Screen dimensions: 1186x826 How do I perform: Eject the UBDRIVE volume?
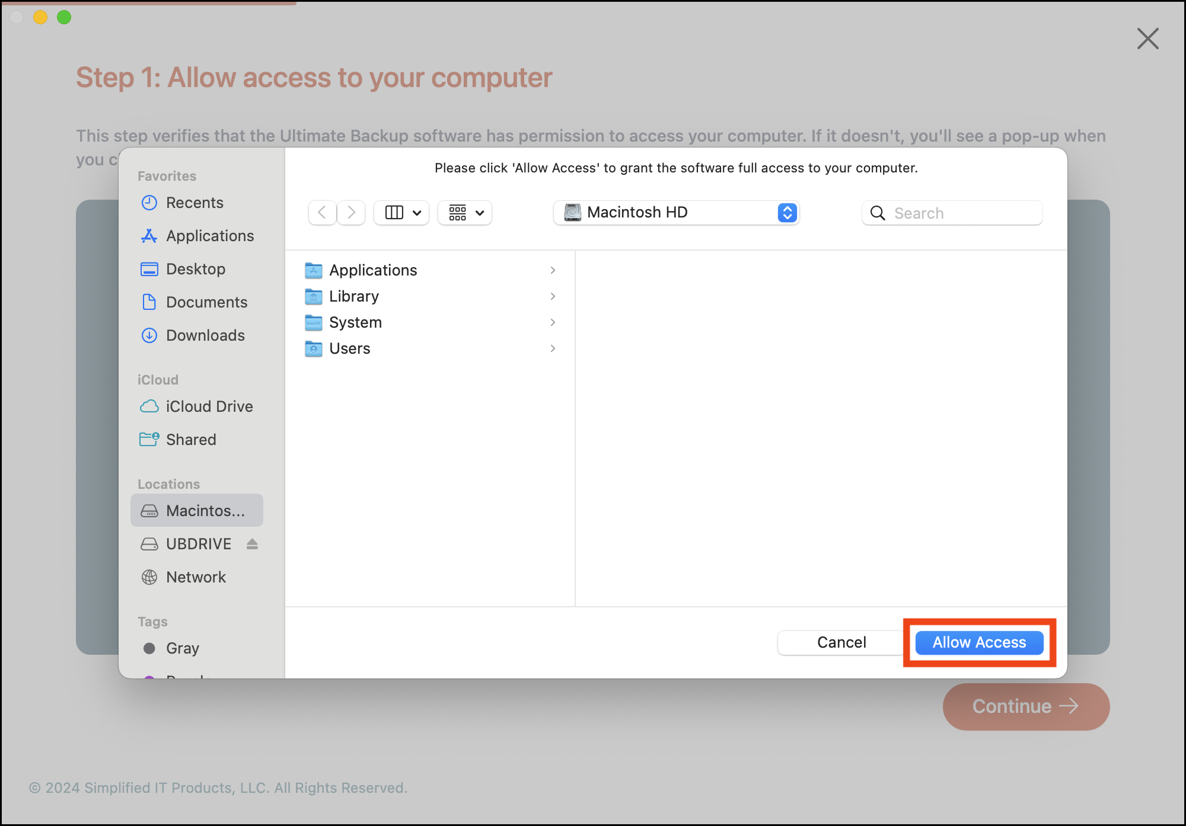pos(252,544)
